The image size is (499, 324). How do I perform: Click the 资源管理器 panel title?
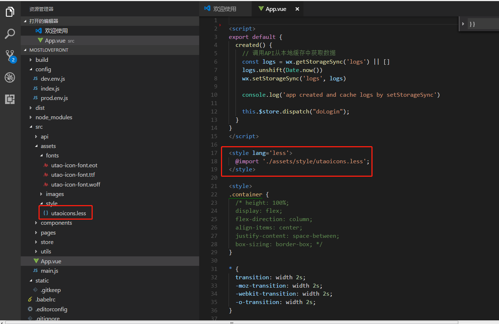[x=41, y=9]
